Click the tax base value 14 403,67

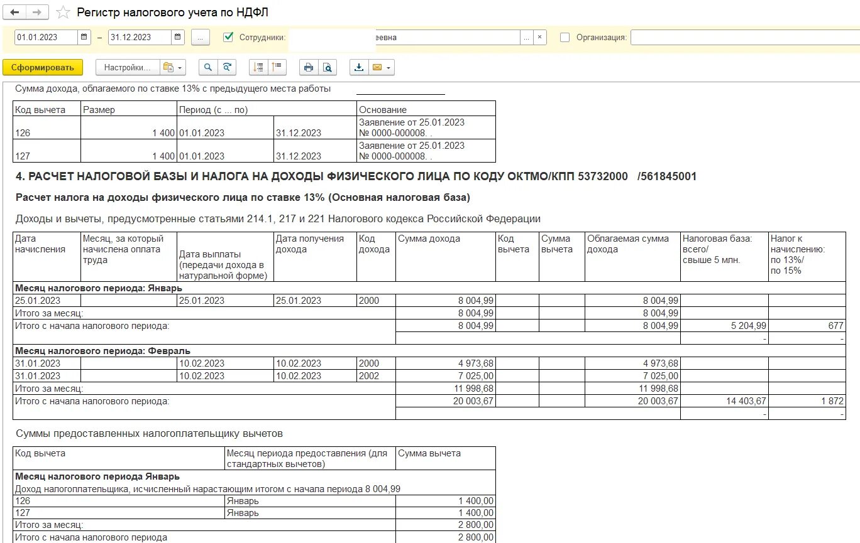[724, 401]
